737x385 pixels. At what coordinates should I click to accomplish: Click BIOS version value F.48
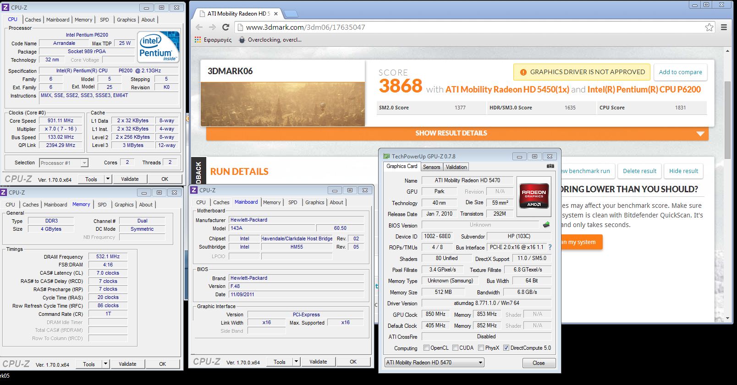click(297, 286)
